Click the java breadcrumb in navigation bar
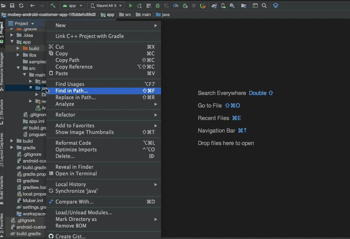 point(163,15)
